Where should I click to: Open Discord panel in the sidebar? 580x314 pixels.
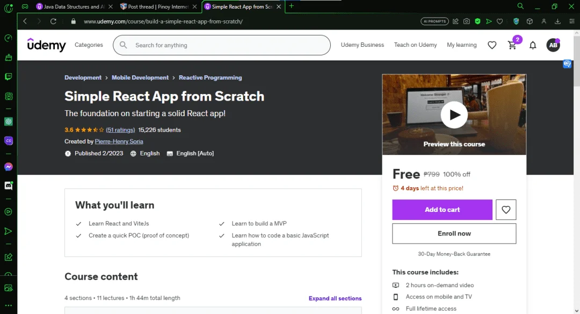pyautogui.click(x=8, y=185)
